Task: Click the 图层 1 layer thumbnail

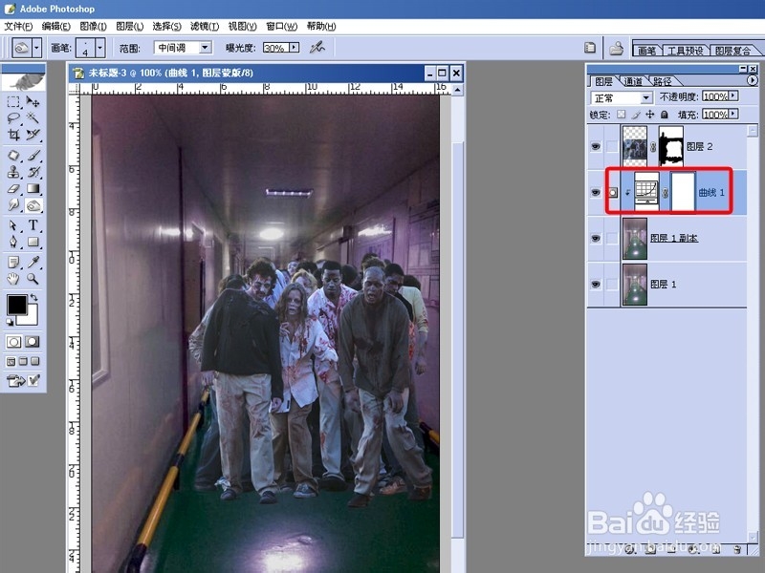Action: click(x=635, y=284)
